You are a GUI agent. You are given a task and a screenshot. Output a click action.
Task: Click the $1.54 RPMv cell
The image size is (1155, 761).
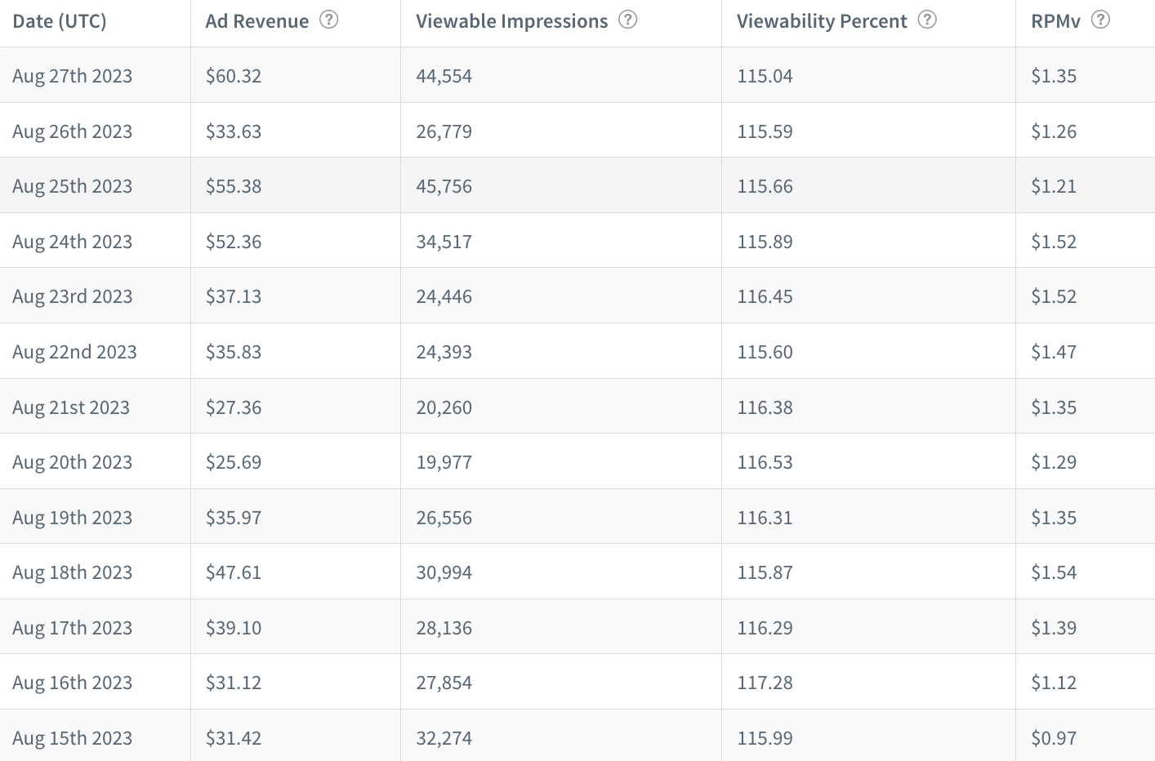[x=1054, y=572]
